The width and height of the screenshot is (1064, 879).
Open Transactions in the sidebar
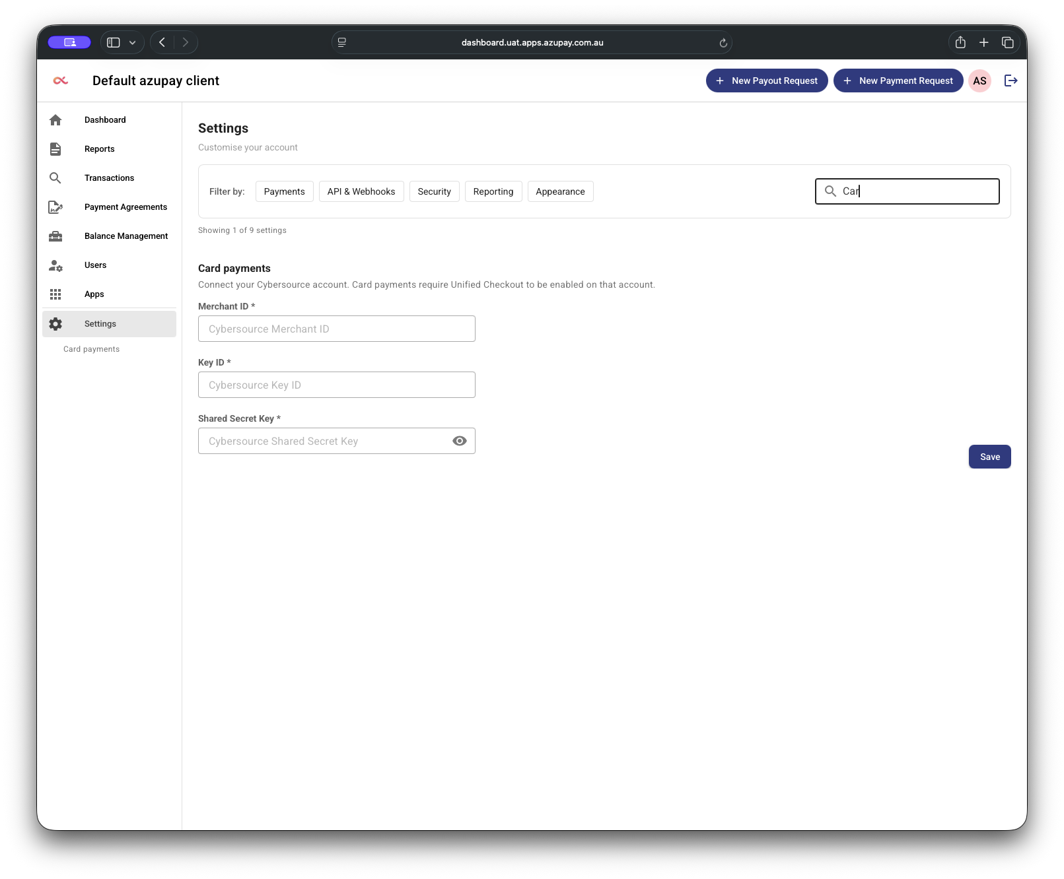click(110, 178)
